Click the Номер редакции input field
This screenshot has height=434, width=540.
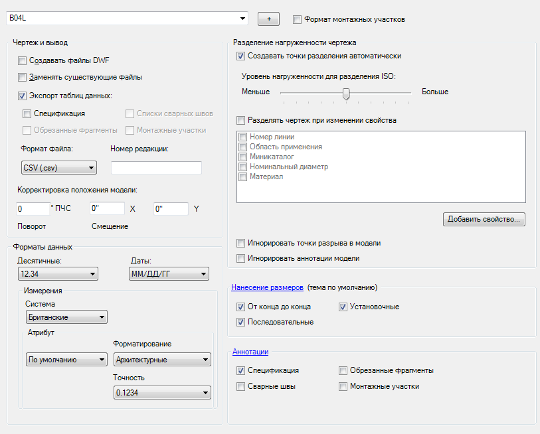[x=156, y=167]
